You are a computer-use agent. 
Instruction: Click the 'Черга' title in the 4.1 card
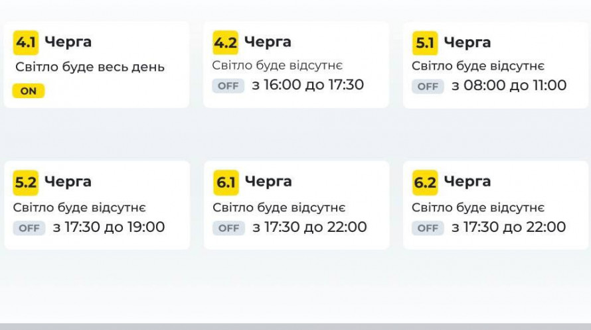68,42
